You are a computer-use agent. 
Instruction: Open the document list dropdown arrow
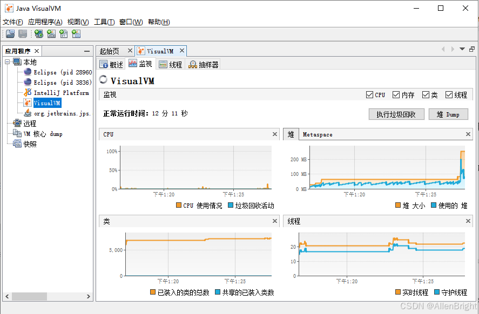pyautogui.click(x=462, y=49)
